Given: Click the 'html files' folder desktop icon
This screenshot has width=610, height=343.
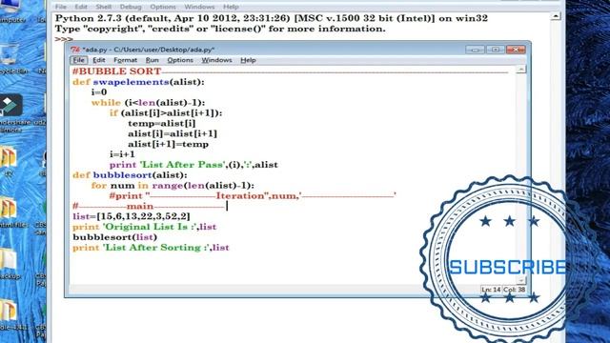Looking at the screenshot, I should coord(10,213).
